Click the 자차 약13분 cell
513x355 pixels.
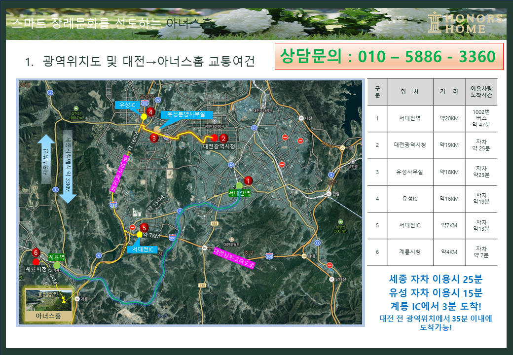pyautogui.click(x=481, y=225)
